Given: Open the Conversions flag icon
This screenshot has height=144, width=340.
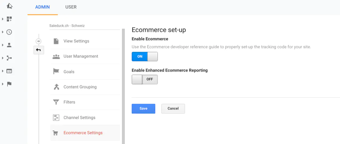Looking at the screenshot, I should coord(9,84).
